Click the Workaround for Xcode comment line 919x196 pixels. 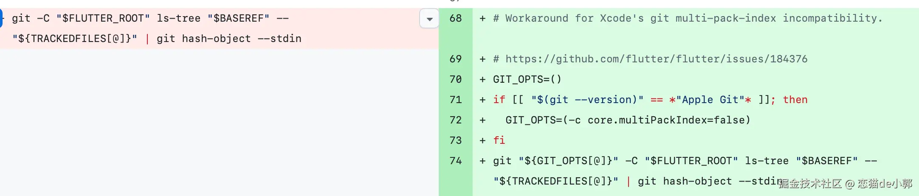[x=687, y=18]
